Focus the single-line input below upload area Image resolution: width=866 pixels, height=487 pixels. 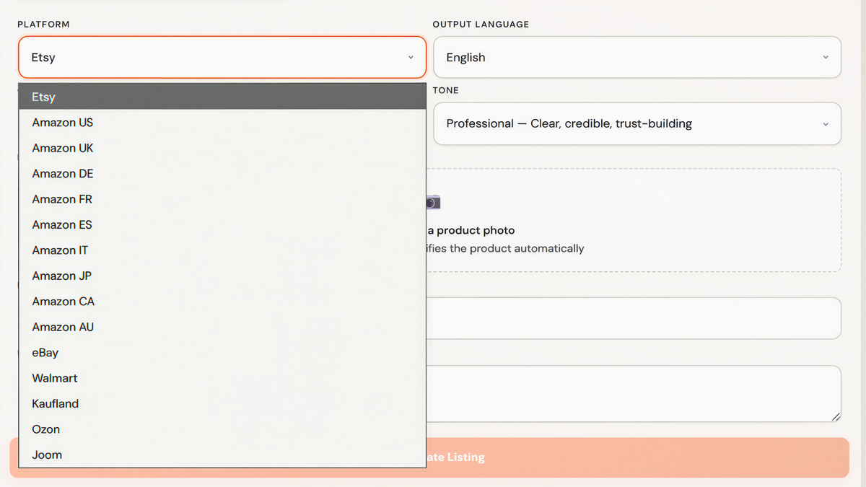coord(634,318)
